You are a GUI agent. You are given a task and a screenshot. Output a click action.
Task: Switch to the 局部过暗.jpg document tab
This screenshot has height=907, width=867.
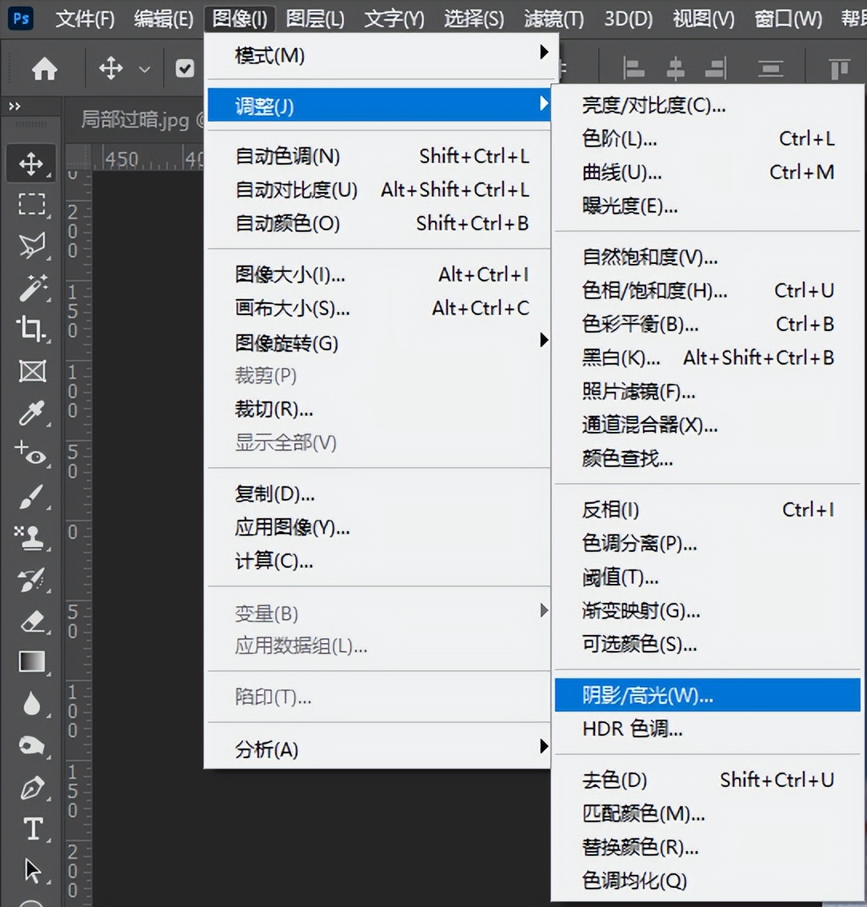point(134,120)
